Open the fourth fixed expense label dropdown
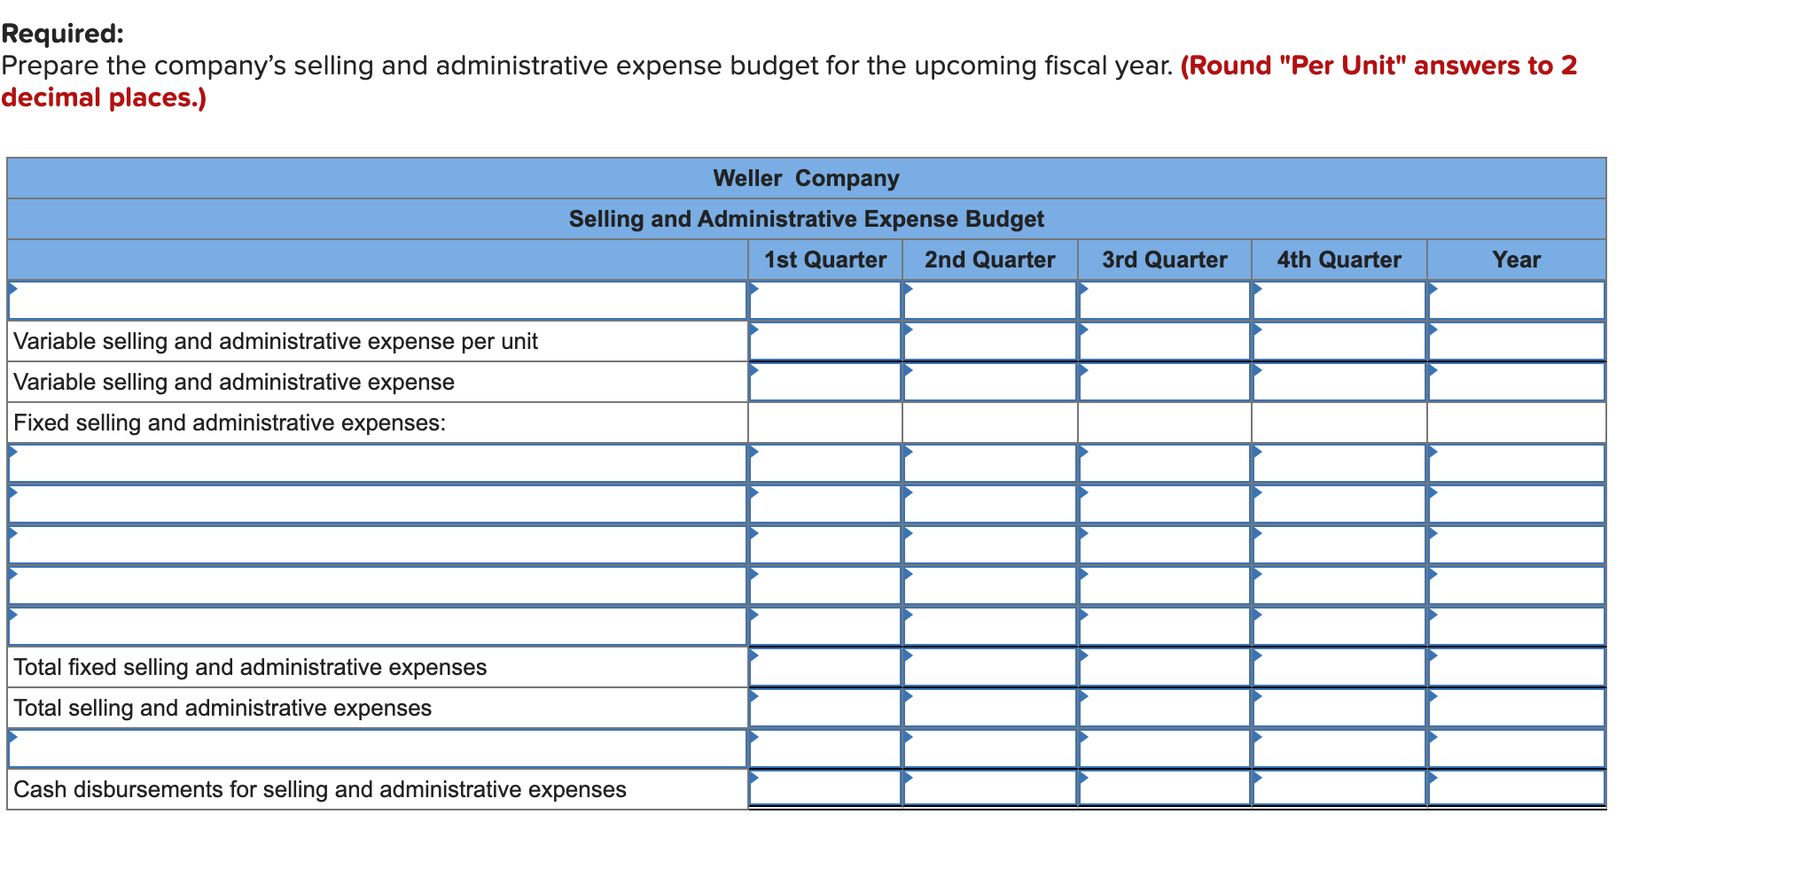1796x876 pixels. [378, 585]
